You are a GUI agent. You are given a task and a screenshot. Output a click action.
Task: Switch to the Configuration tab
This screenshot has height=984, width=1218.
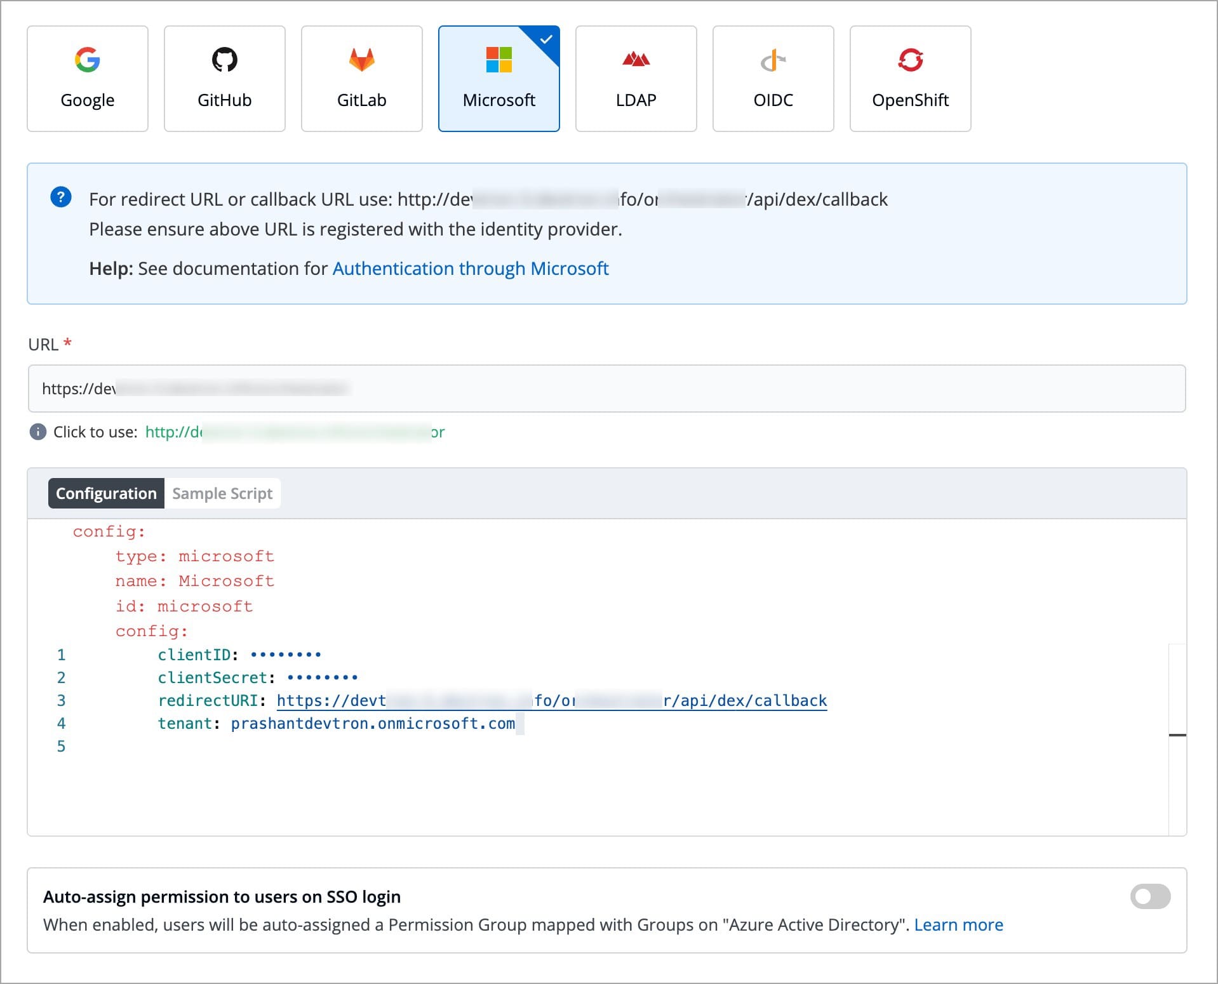(106, 493)
